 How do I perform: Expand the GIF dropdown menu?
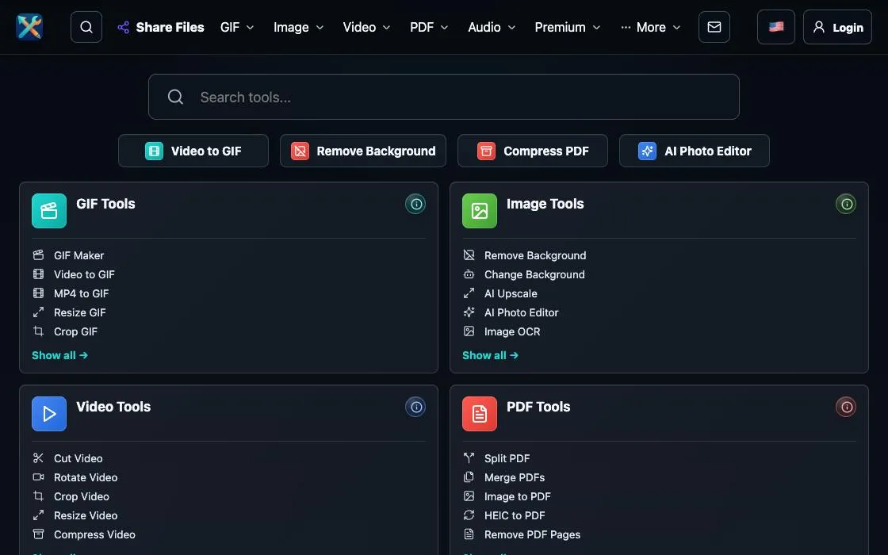(x=237, y=27)
